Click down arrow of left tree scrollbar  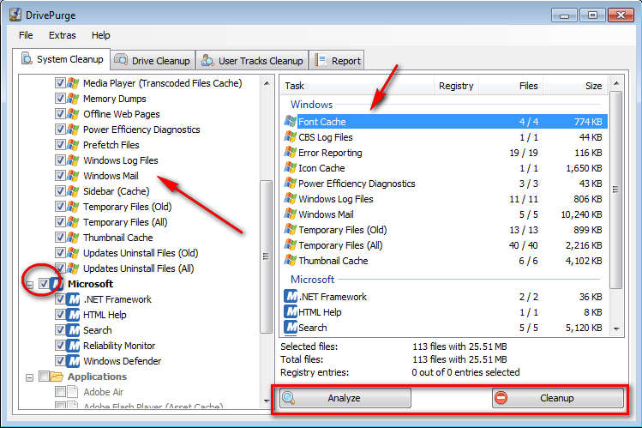[267, 401]
